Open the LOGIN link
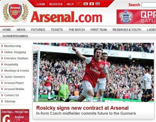Screen dimensions: 156x122 click(41, 4)
